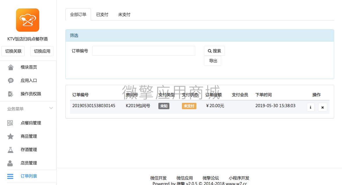Click the QR code icon beside 点餐码管理

(10, 123)
